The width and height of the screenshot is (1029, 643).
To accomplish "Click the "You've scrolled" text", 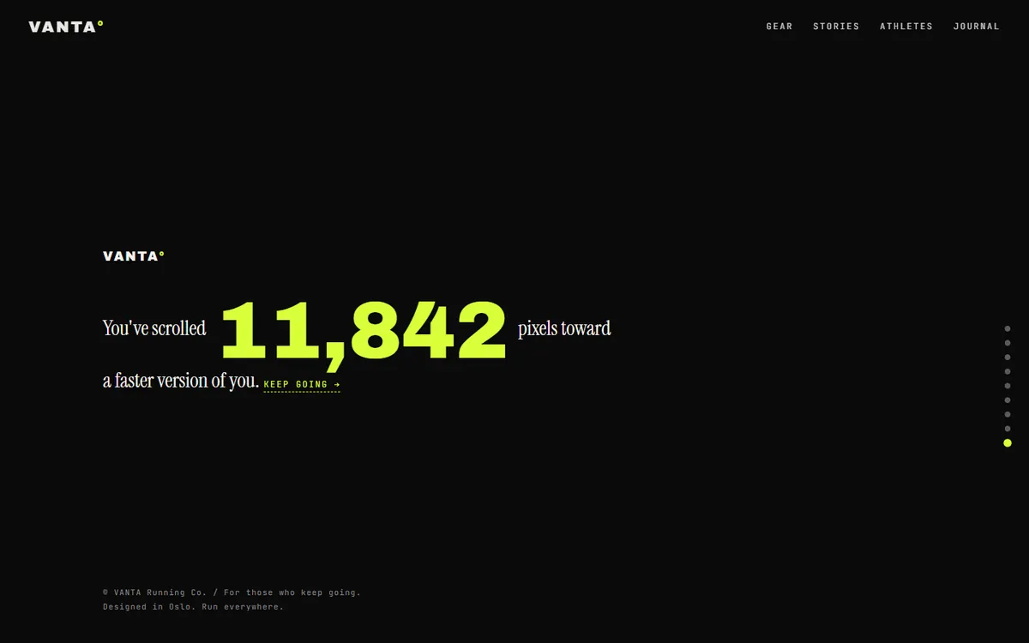I will [154, 328].
